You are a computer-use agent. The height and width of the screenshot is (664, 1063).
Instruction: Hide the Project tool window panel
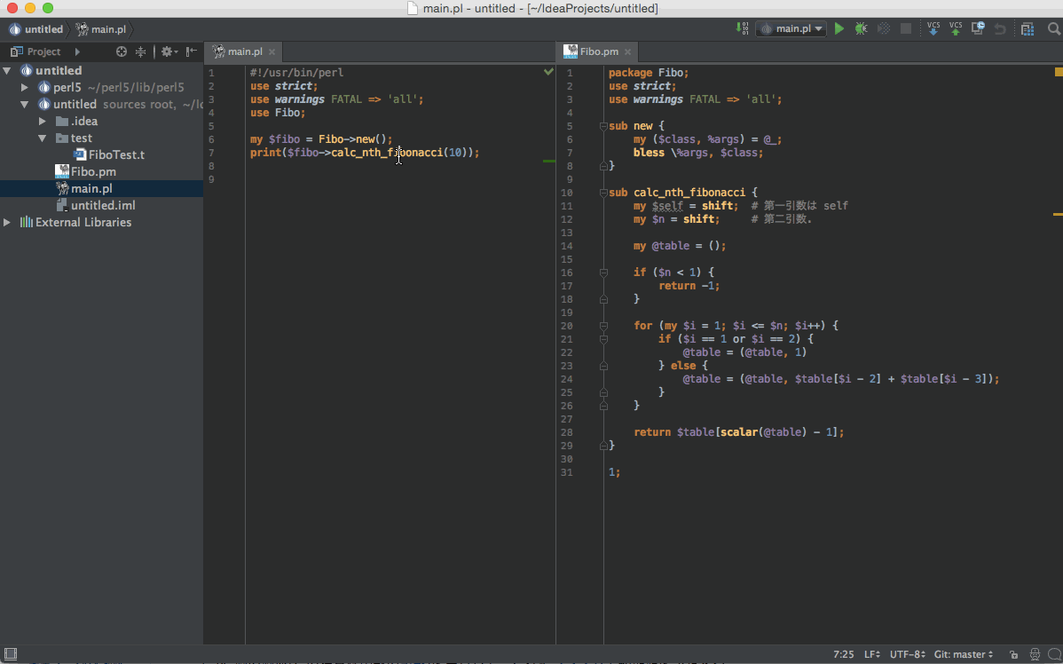click(x=191, y=51)
